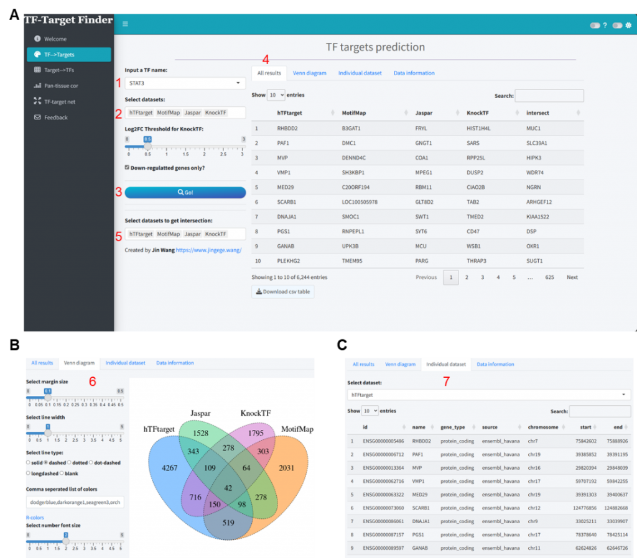Click the Pan-tissue cor chart icon
The image size is (637, 558).
point(37,86)
